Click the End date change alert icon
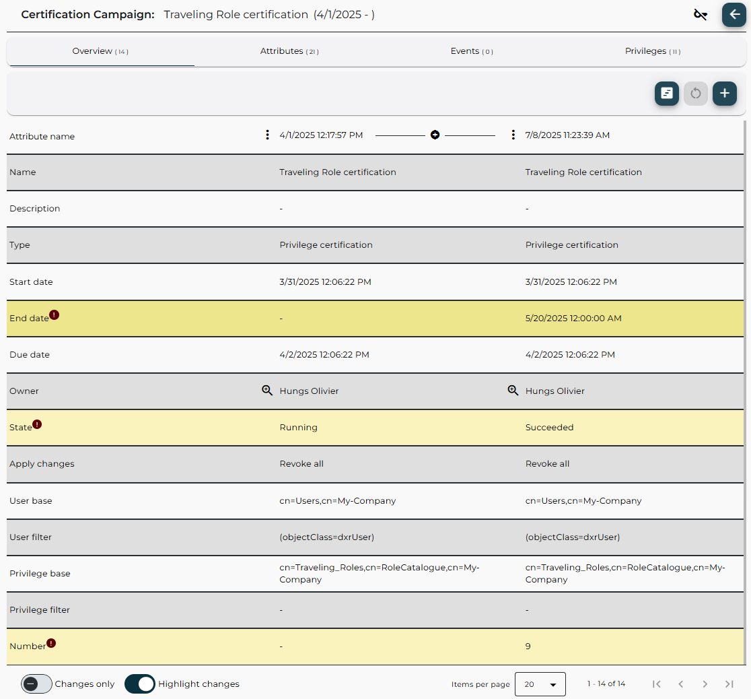 55,314
